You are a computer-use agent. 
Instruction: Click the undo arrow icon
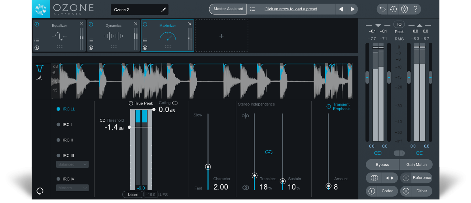click(x=383, y=9)
